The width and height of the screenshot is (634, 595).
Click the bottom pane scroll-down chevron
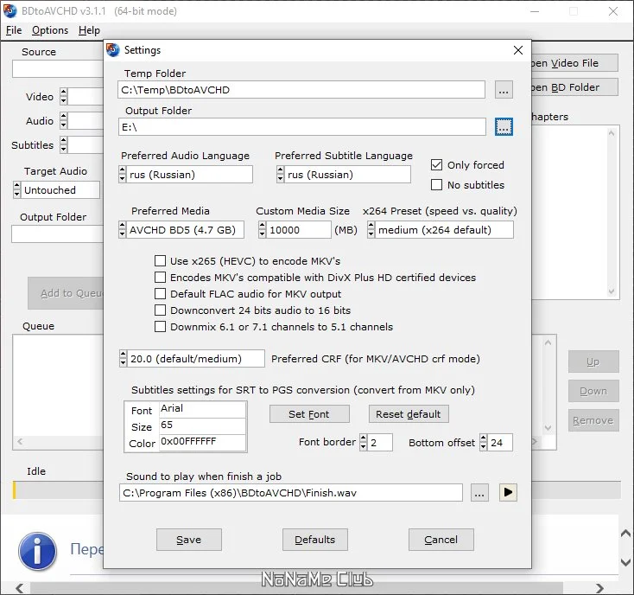tap(625, 562)
